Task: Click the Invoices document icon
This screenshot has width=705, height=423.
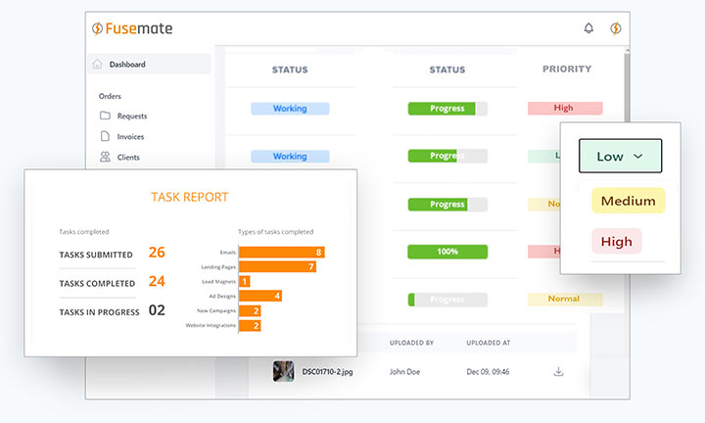Action: pos(105,136)
